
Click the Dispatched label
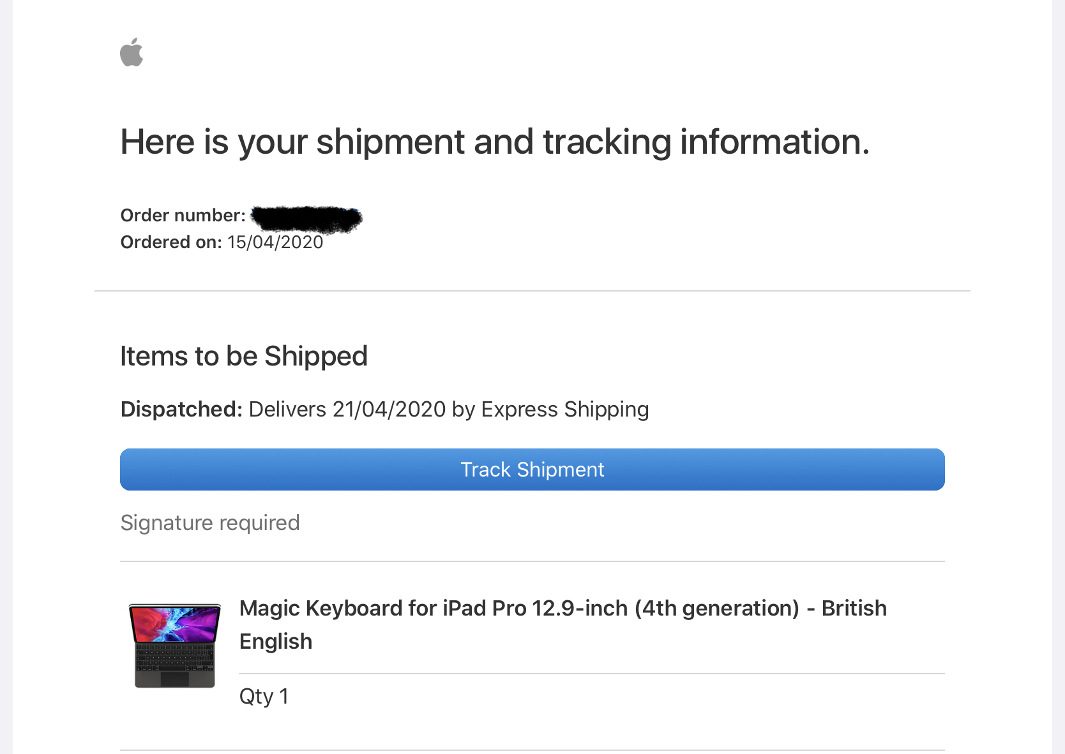point(181,409)
